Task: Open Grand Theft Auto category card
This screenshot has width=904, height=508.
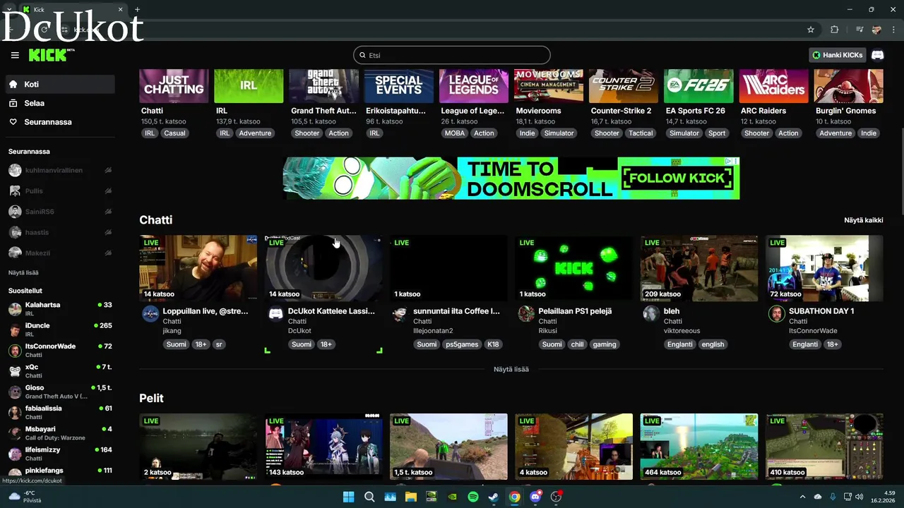Action: (323, 86)
